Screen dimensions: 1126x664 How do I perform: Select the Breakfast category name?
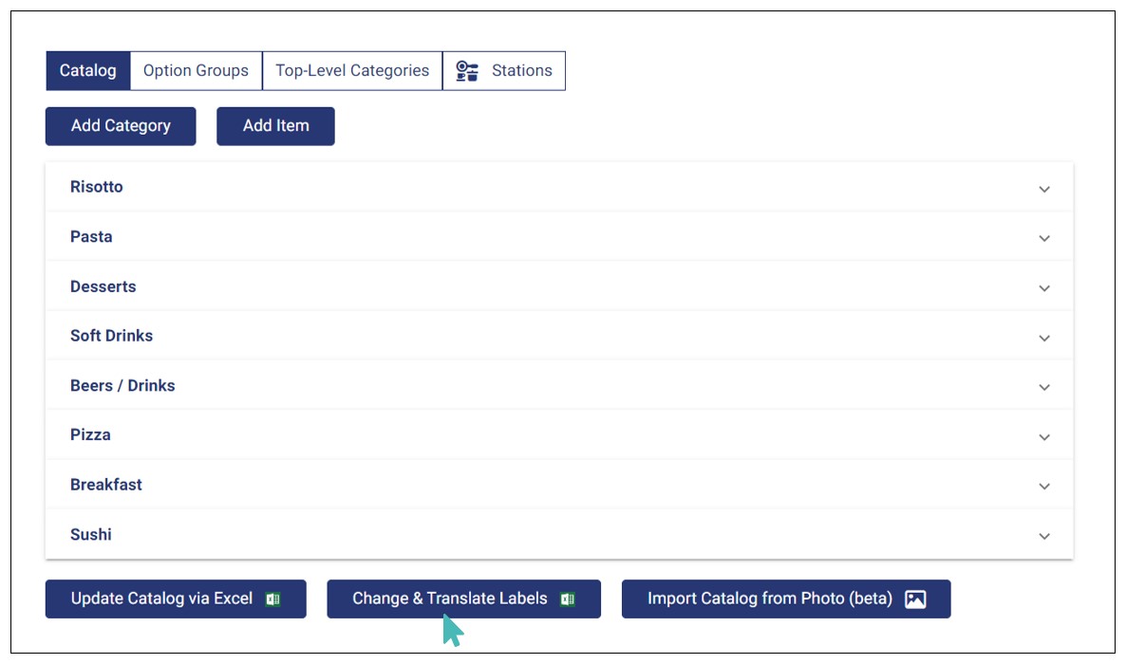click(105, 485)
